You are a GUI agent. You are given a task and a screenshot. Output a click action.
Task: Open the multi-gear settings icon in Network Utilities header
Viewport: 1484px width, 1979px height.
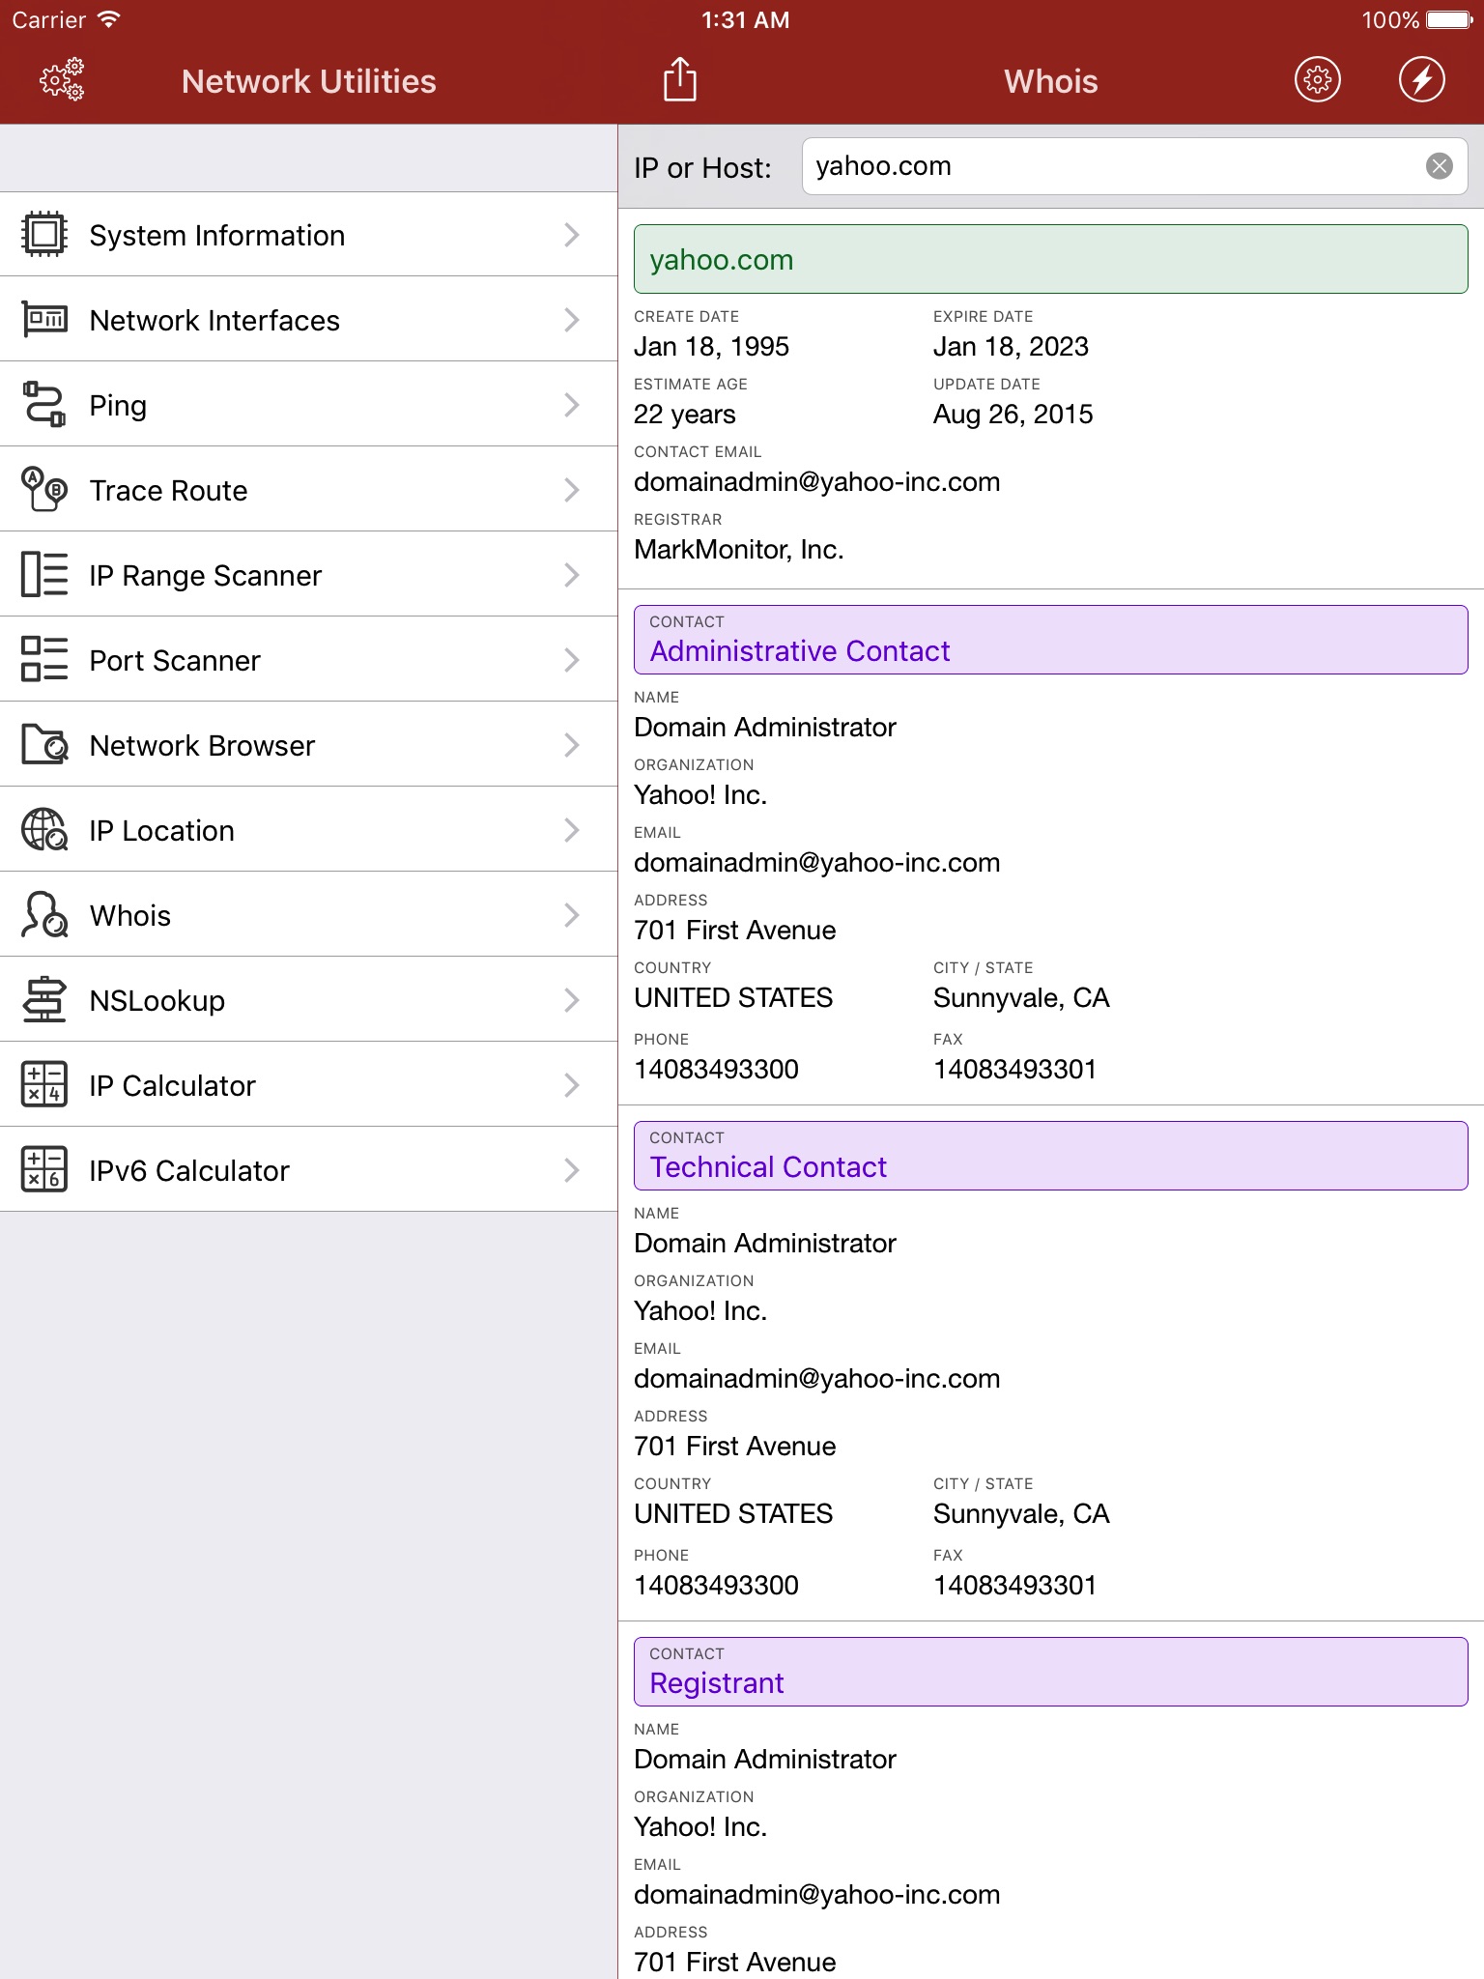click(62, 80)
